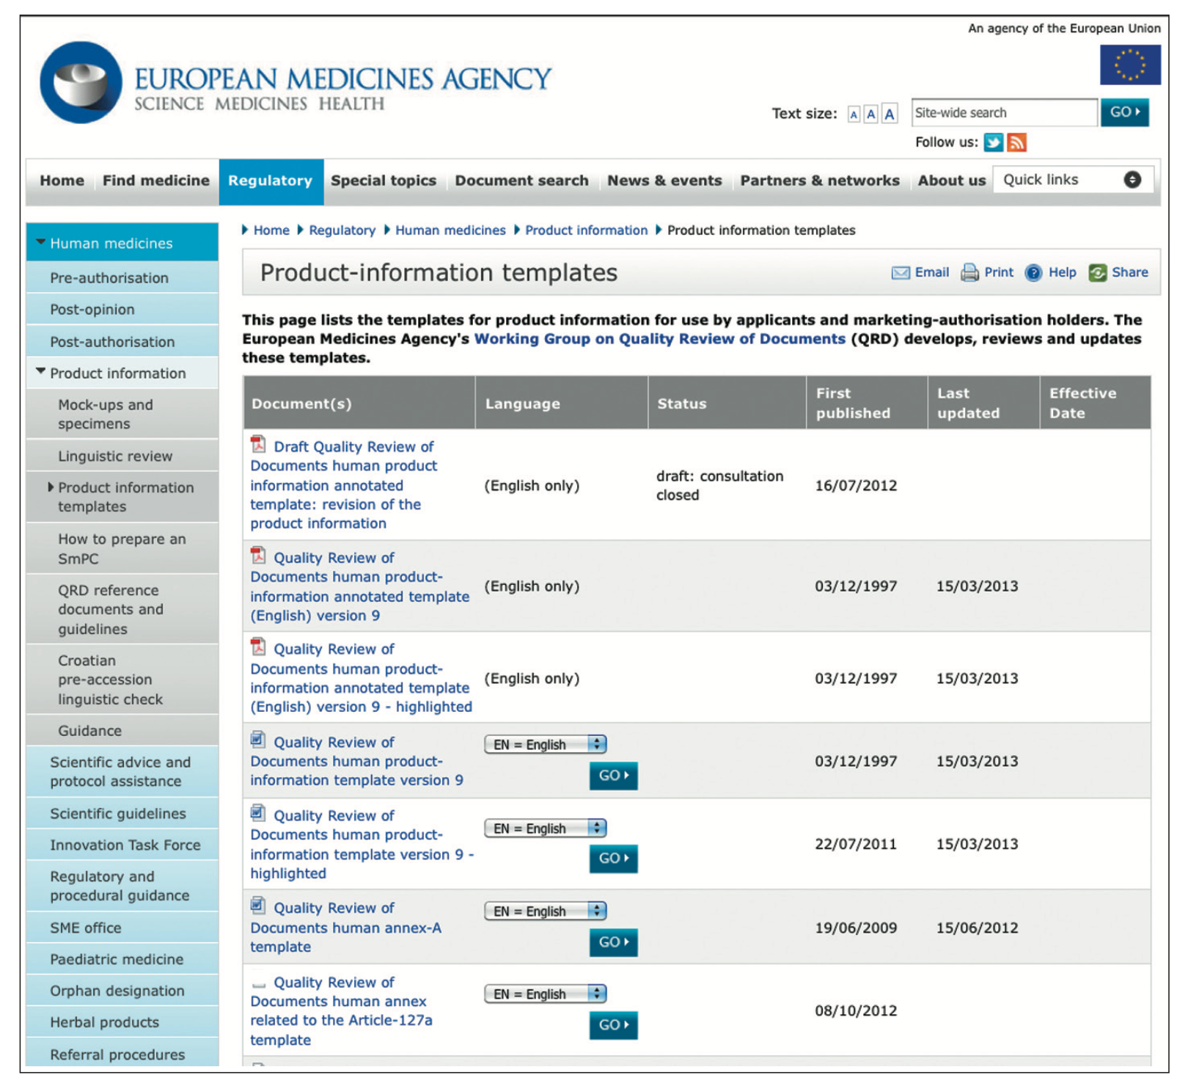Open Guidance sidebar item
The width and height of the screenshot is (1188, 1089).
coord(122,731)
